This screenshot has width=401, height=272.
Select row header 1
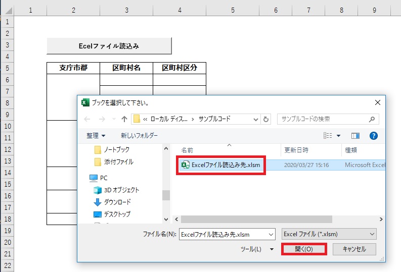click(x=8, y=22)
